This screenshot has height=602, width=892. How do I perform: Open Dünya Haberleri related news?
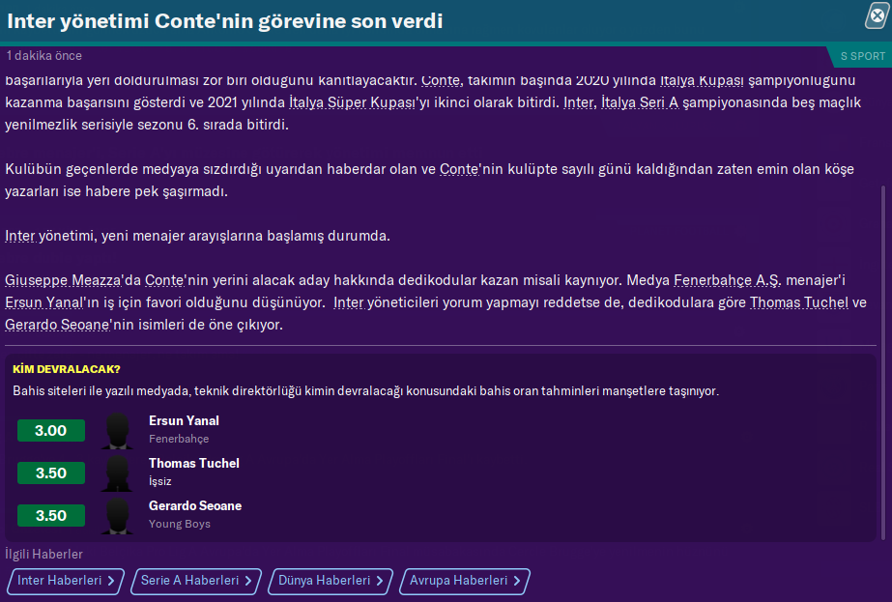(x=331, y=581)
